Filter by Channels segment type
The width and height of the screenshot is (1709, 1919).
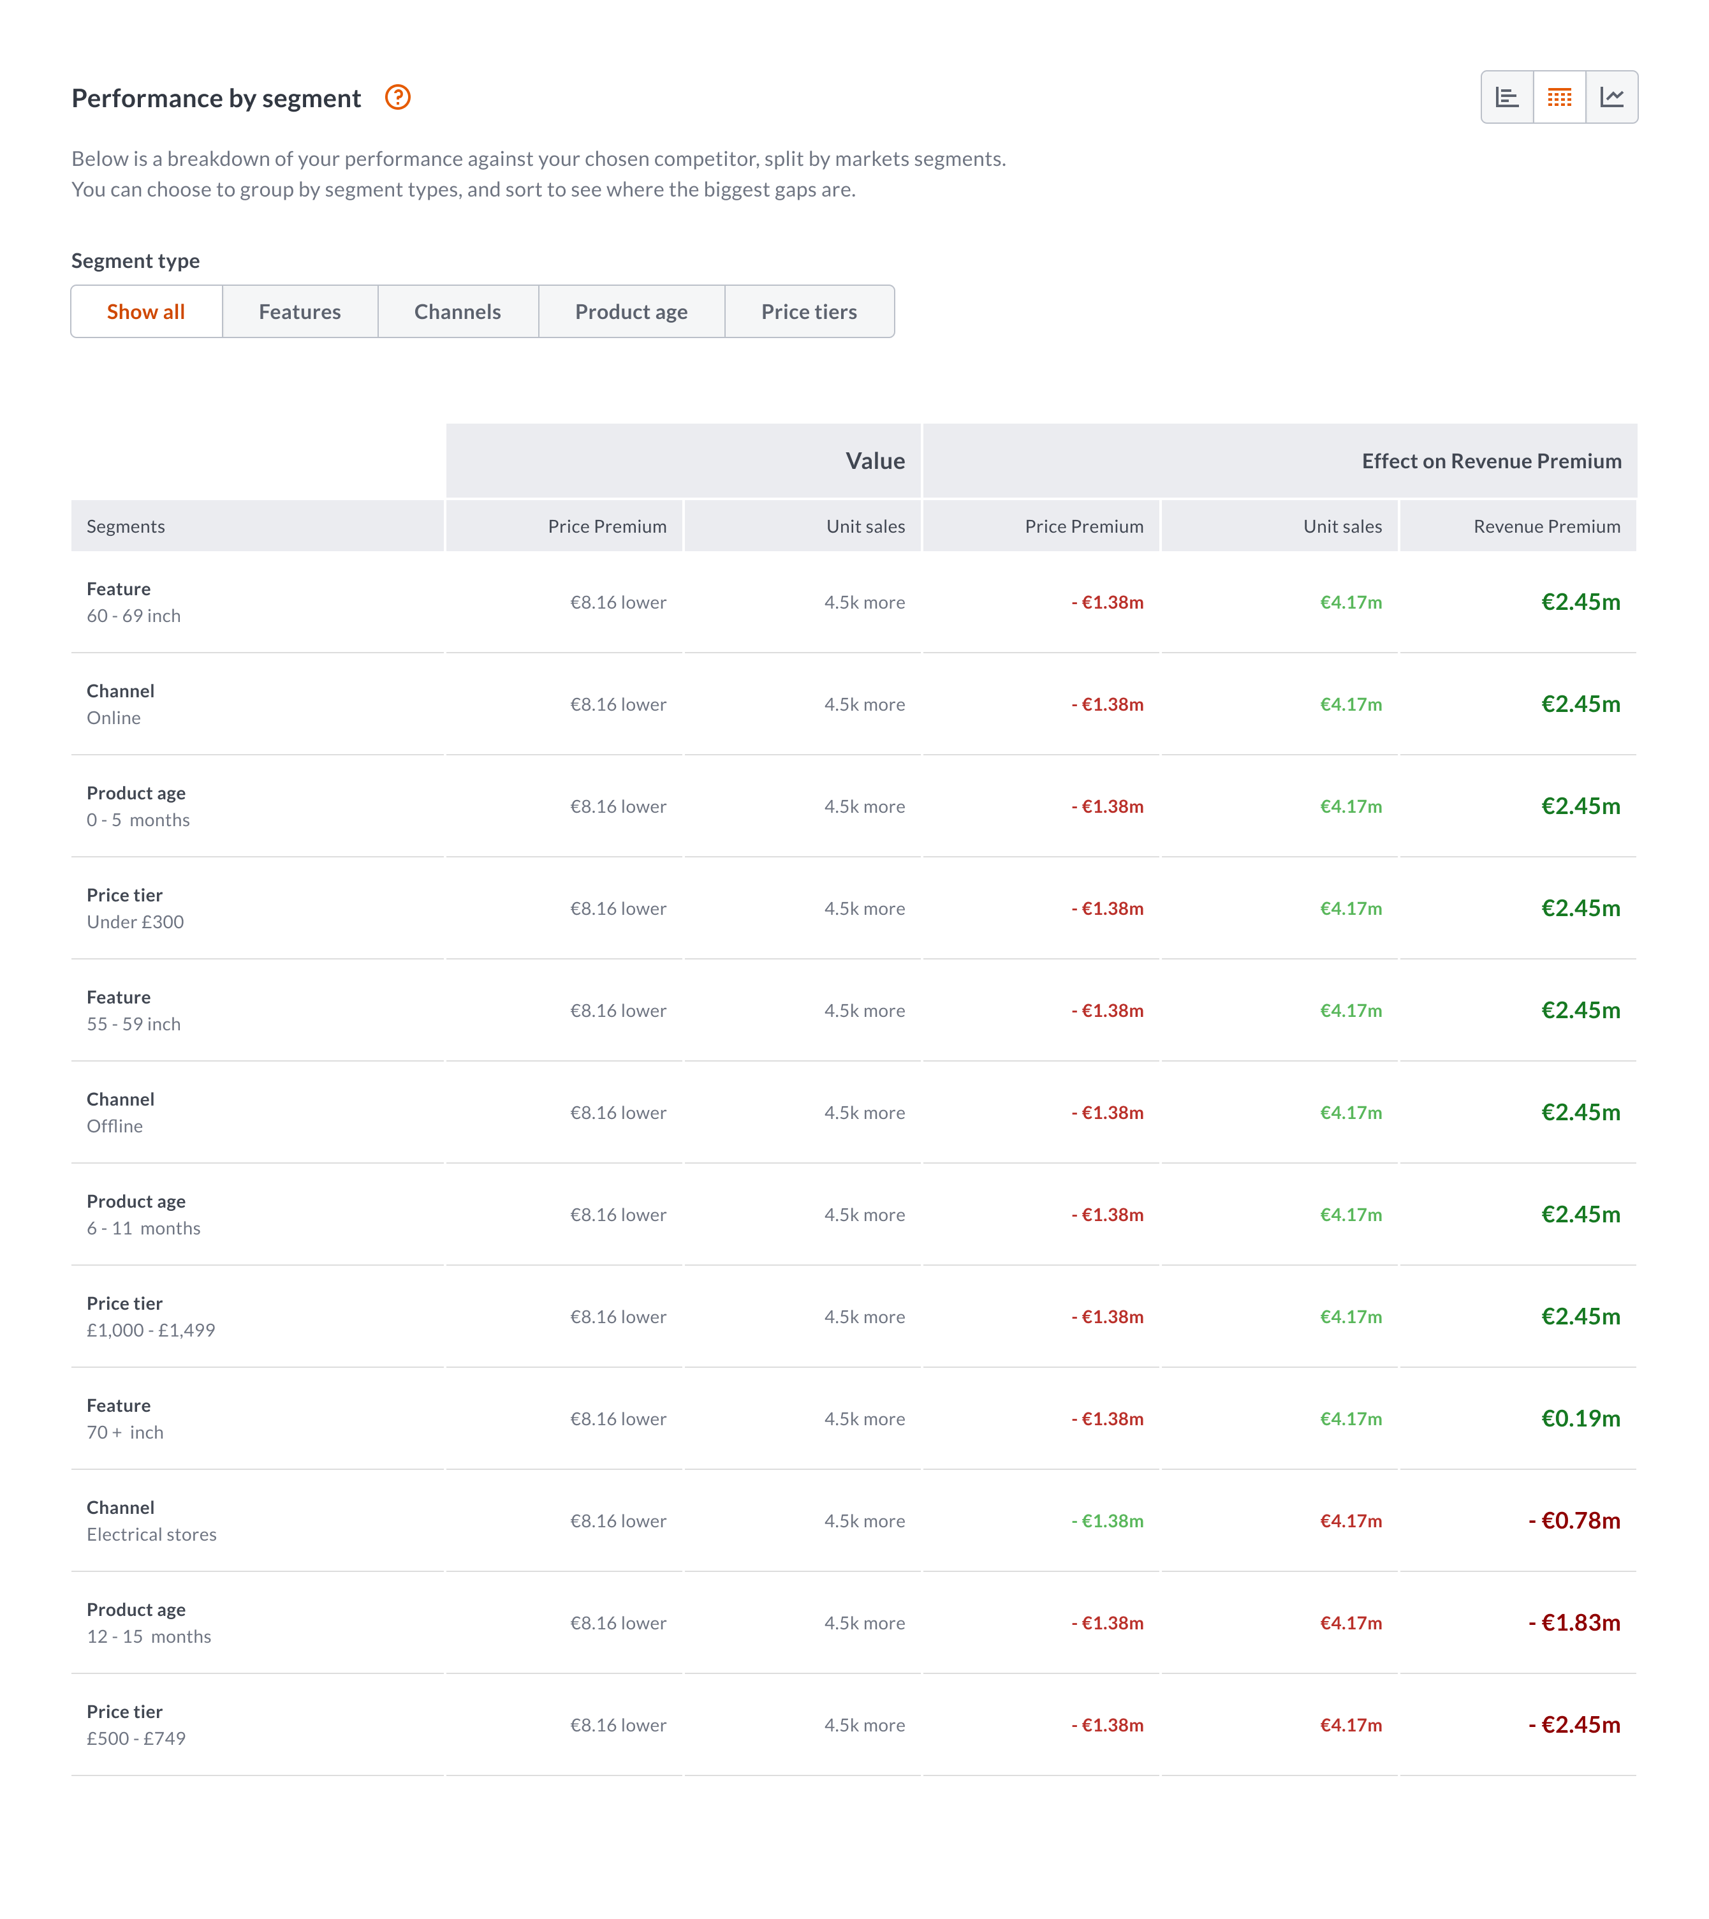(x=457, y=312)
